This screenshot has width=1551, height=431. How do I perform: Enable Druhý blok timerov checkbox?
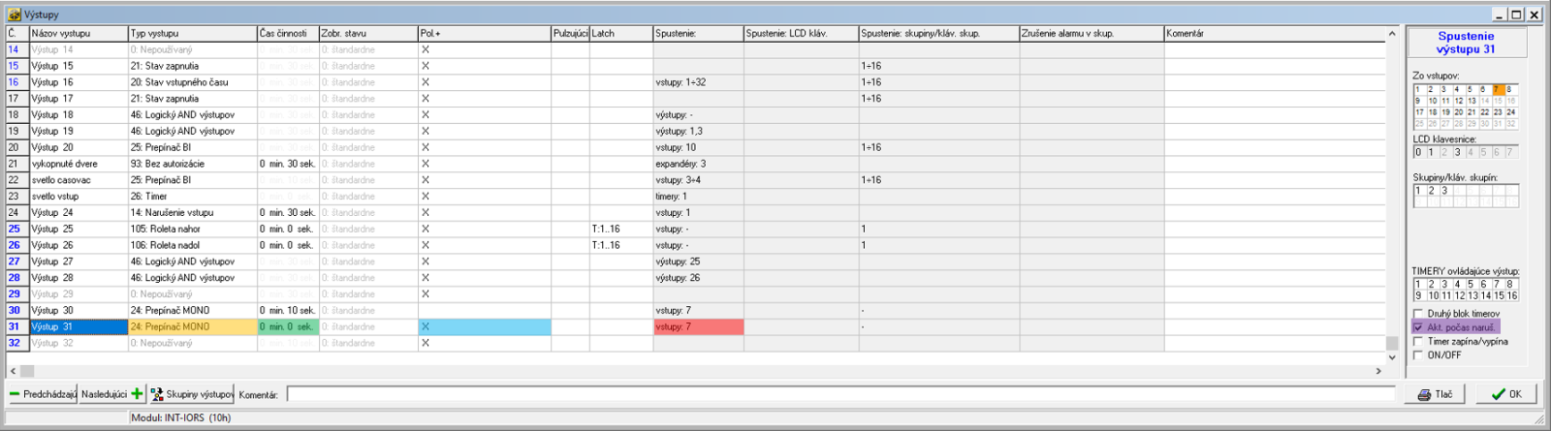[1418, 314]
